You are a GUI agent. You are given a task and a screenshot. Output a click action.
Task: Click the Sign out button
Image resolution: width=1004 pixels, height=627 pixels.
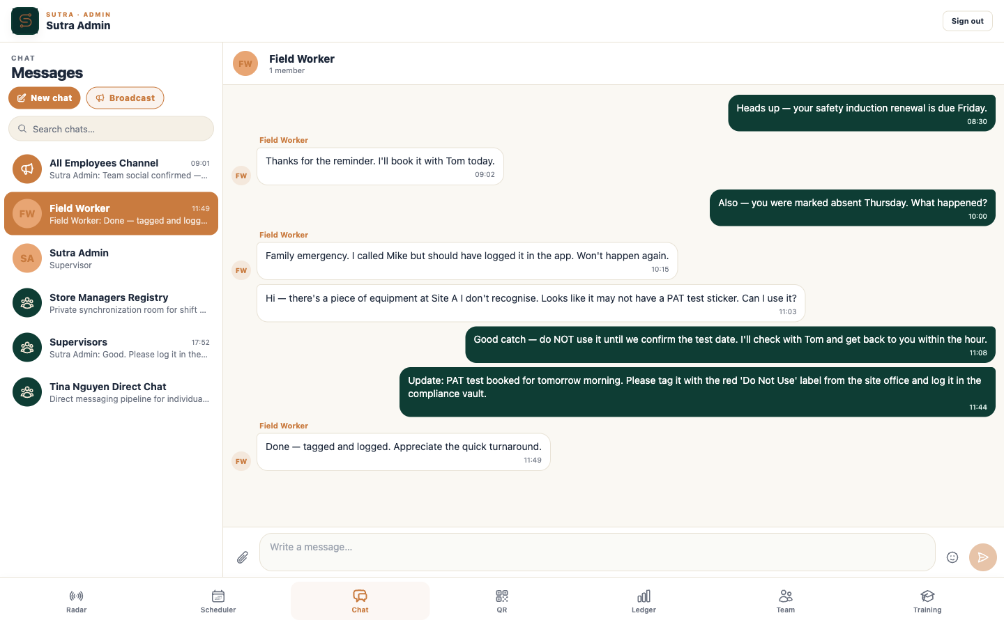pyautogui.click(x=967, y=21)
